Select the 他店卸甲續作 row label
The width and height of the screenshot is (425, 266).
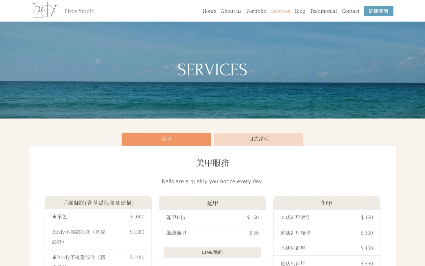(296, 233)
